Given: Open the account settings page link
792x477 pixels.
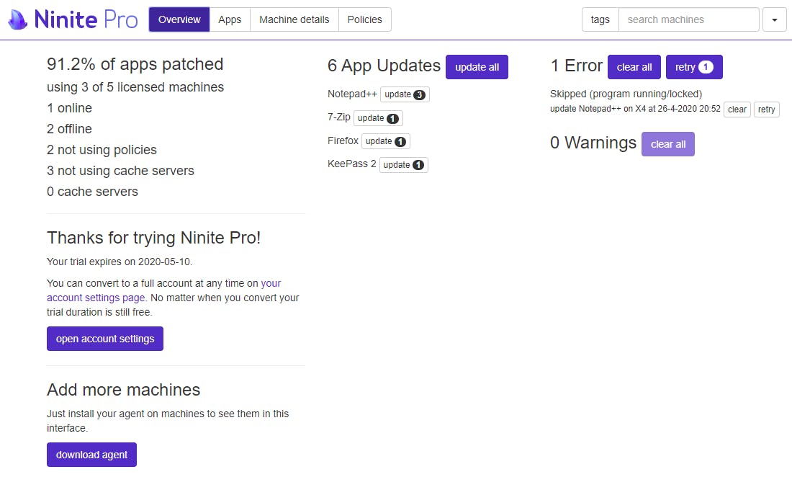Looking at the screenshot, I should pos(96,298).
